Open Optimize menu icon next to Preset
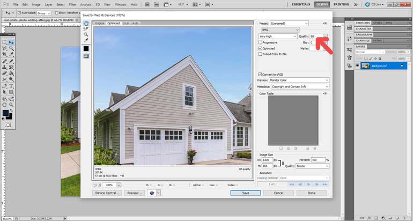 pos(324,24)
